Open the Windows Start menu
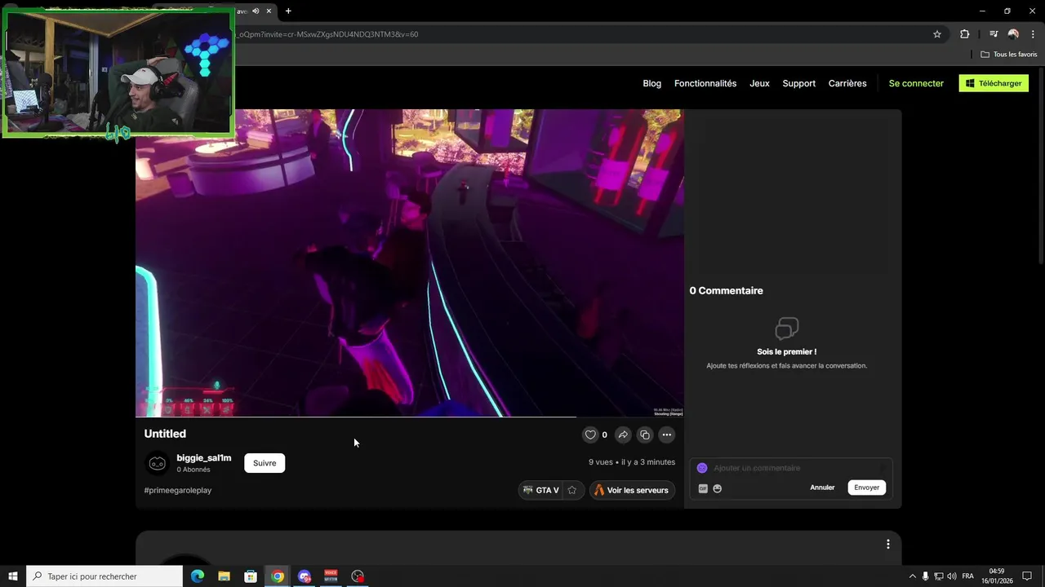1045x587 pixels. (13, 576)
